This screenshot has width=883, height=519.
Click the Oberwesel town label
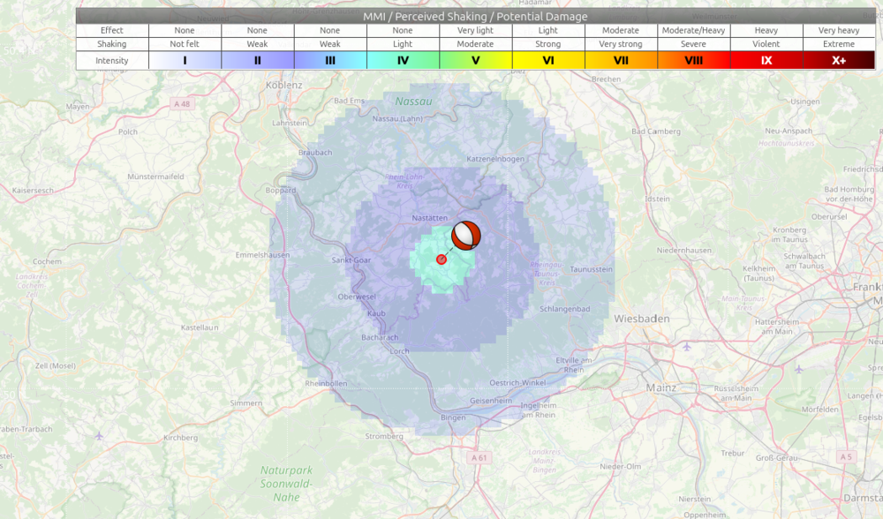tap(357, 297)
